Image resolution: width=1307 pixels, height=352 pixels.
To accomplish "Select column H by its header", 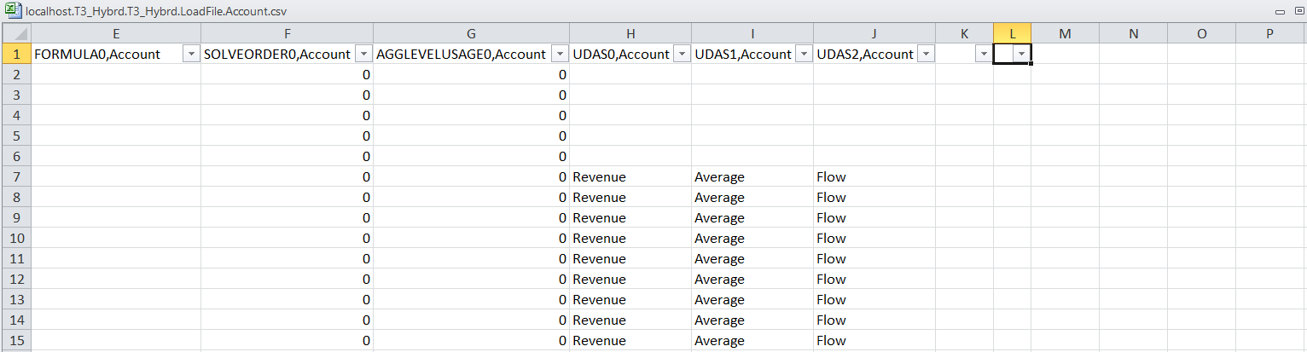I will [x=630, y=33].
